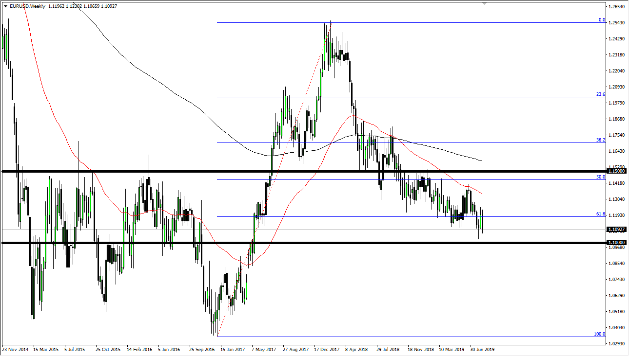The width and height of the screenshot is (629, 356).
Task: Select the Fibonacci 50.0 level label
Action: tap(601, 177)
